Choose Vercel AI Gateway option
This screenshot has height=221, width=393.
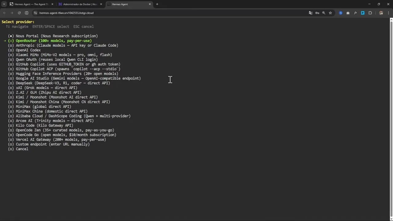tap(57, 140)
